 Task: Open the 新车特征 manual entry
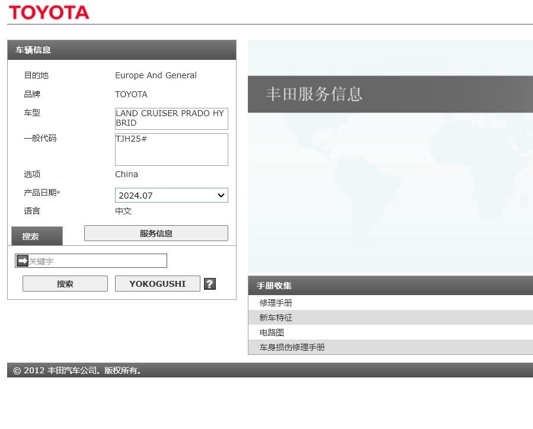276,318
